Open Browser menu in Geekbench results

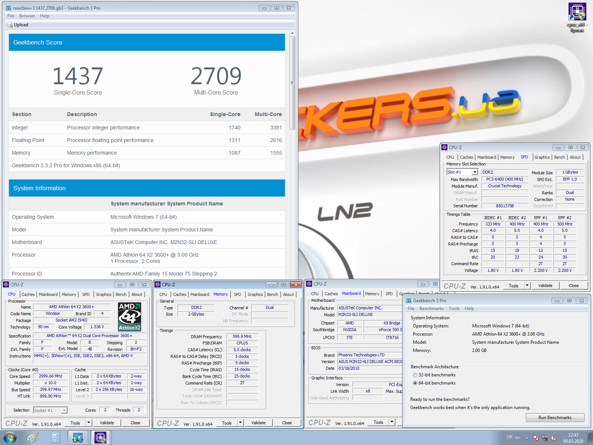pyautogui.click(x=27, y=16)
